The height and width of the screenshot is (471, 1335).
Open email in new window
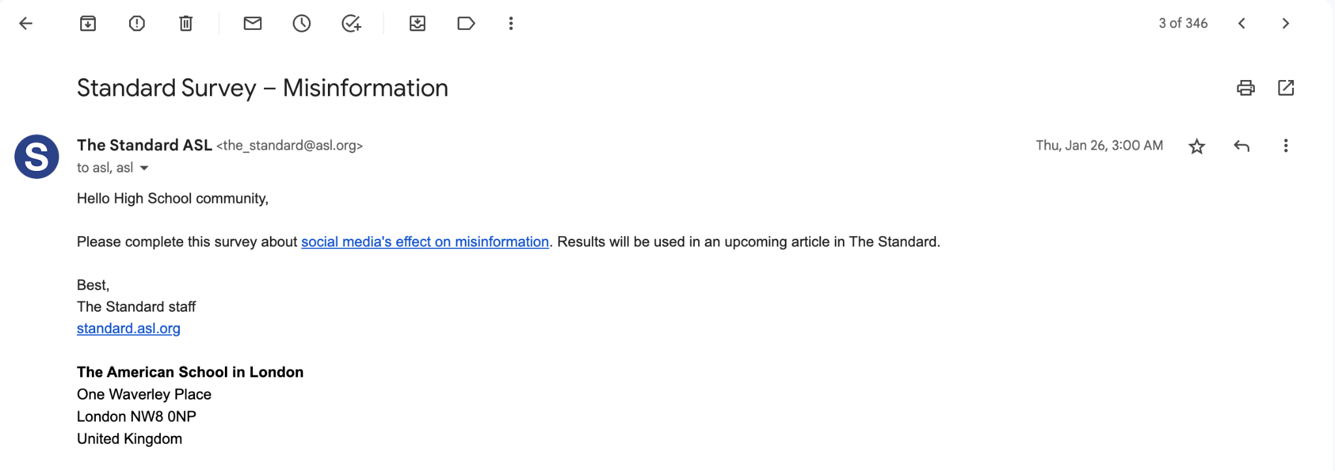1285,88
